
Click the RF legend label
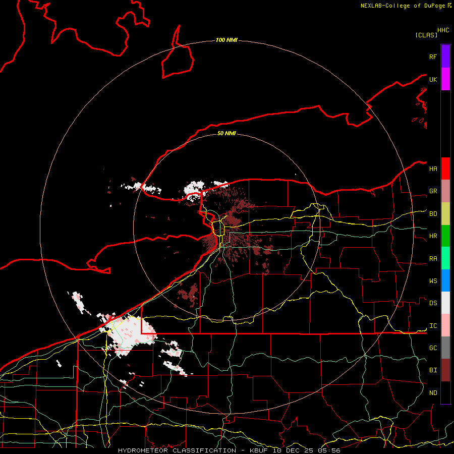pyautogui.click(x=433, y=56)
